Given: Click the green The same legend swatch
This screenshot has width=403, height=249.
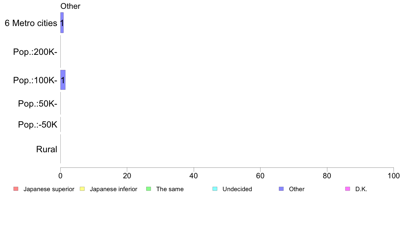Looking at the screenshot, I should coord(148,189).
